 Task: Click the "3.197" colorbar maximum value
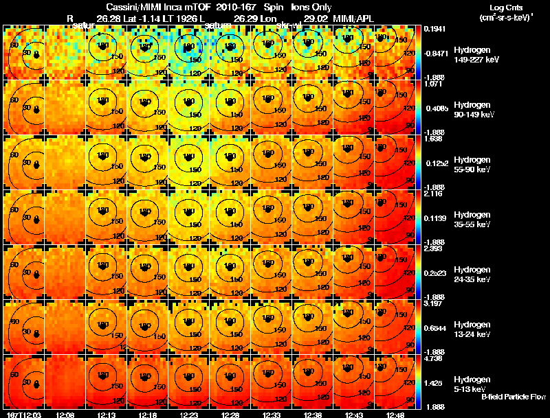433,303
